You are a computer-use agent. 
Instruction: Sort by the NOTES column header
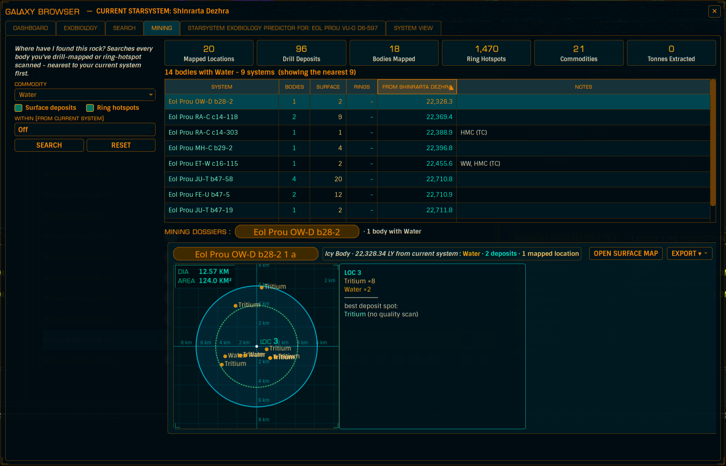click(583, 87)
